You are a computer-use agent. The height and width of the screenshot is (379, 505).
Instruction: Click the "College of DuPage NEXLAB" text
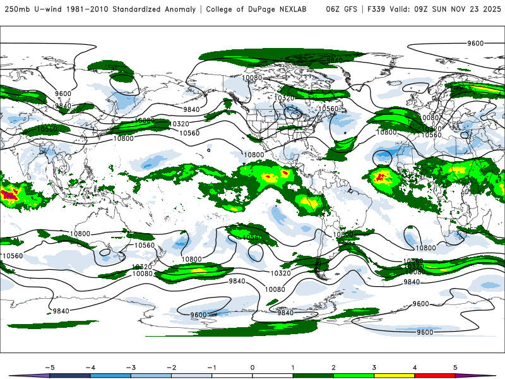(x=256, y=9)
